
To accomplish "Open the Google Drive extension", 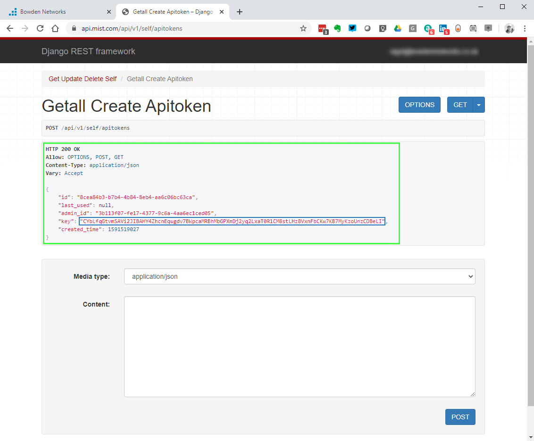I will (x=398, y=29).
